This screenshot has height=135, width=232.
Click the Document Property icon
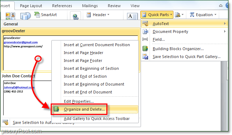[145, 32]
